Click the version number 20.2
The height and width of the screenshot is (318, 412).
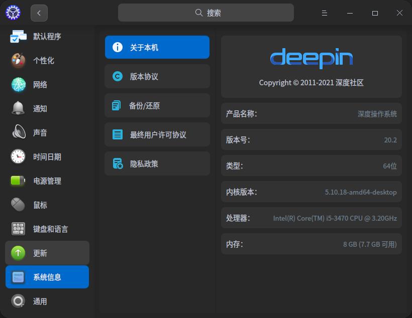[x=390, y=140]
